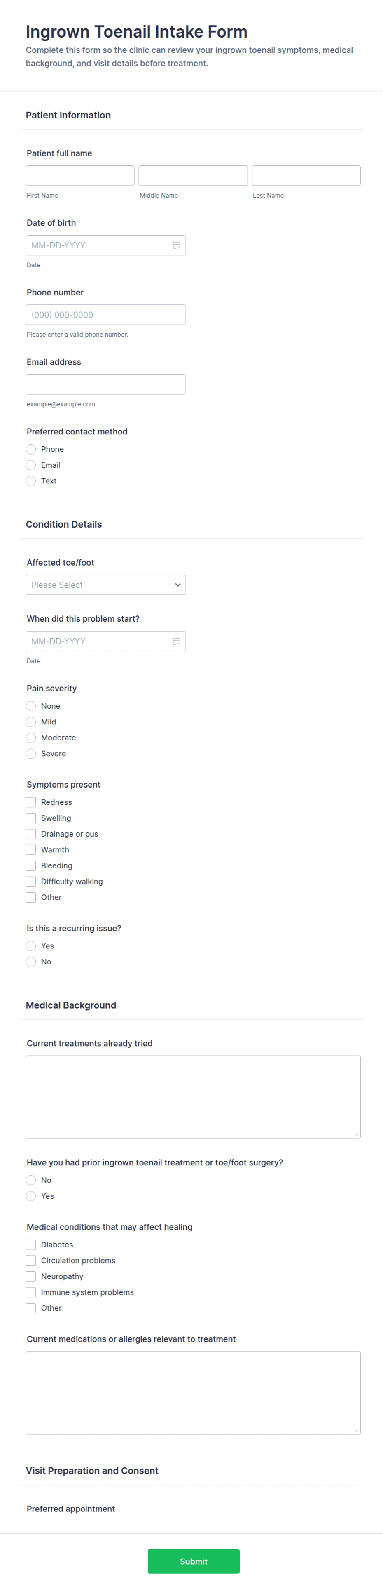Enable the Difficulty walking checkbox
383x1594 pixels.
coord(31,881)
